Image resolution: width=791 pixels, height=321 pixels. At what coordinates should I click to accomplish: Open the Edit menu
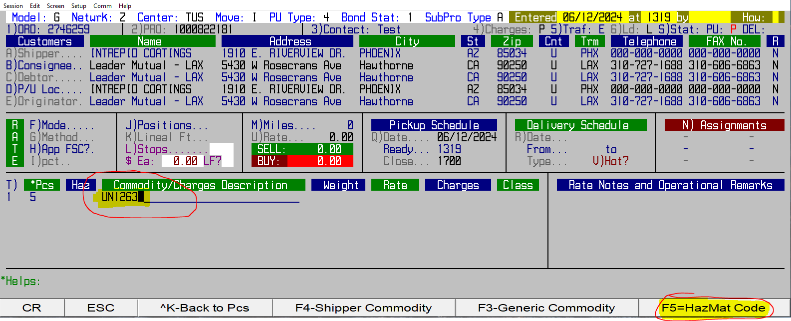click(x=35, y=5)
